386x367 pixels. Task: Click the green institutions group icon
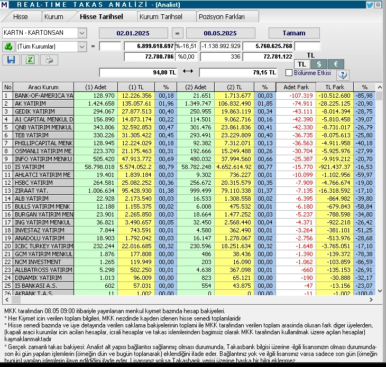coord(8,46)
